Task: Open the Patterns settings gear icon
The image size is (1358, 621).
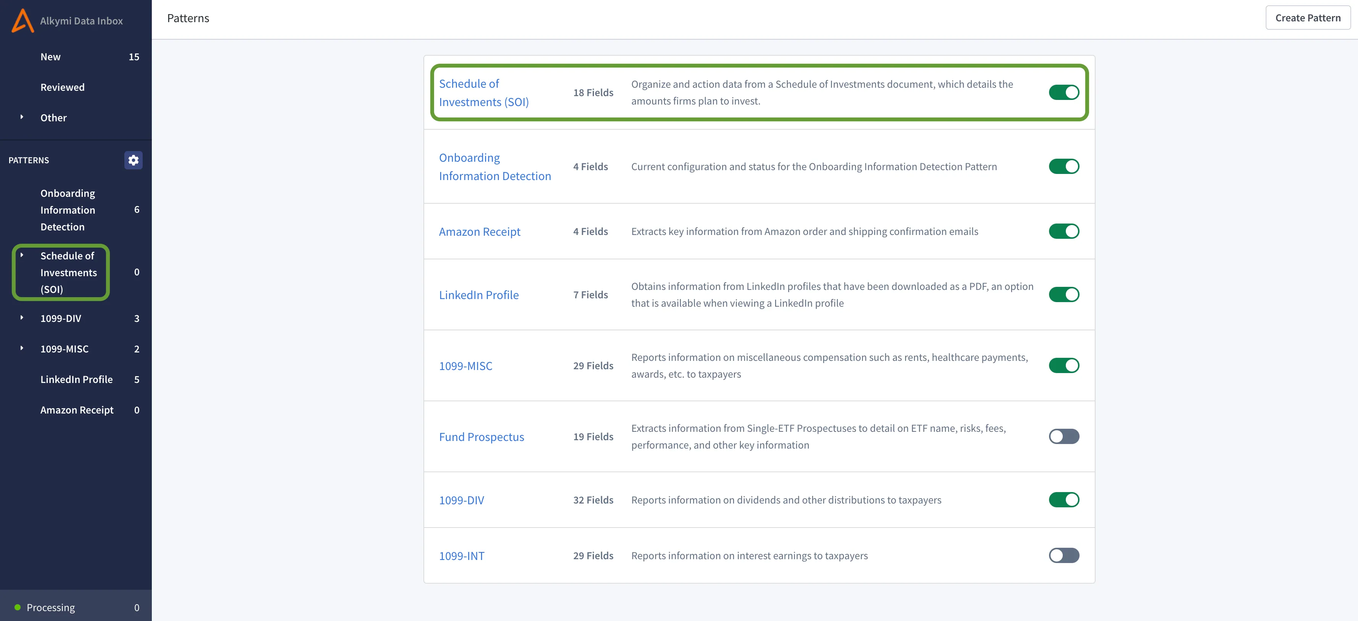Action: pos(134,160)
